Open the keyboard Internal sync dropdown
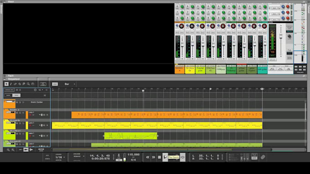310x174 pixels. 79,156
